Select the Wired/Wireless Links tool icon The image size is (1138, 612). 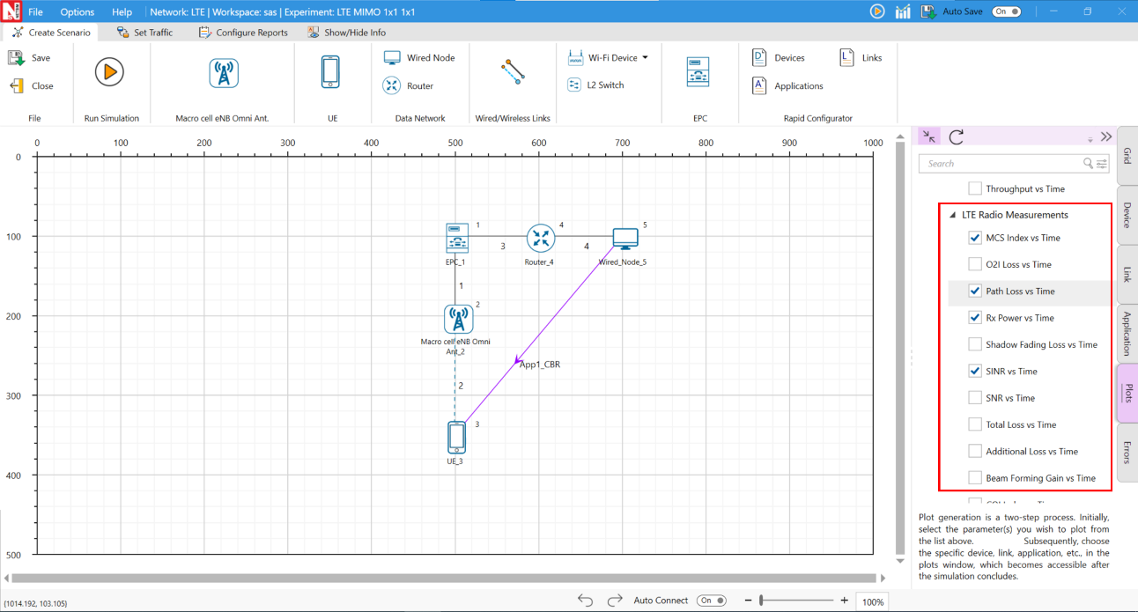click(513, 72)
